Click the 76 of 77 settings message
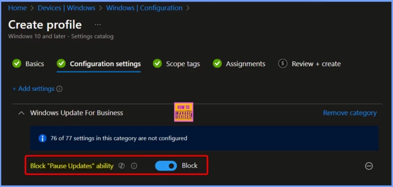 pyautogui.click(x=119, y=138)
